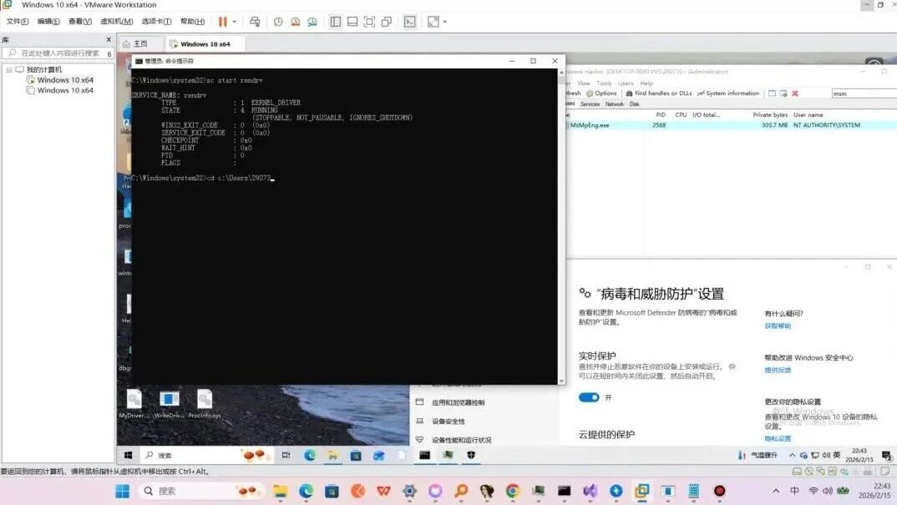This screenshot has width=897, height=505.
Task: Switch to Services tab in Process Hacker
Action: coord(590,104)
